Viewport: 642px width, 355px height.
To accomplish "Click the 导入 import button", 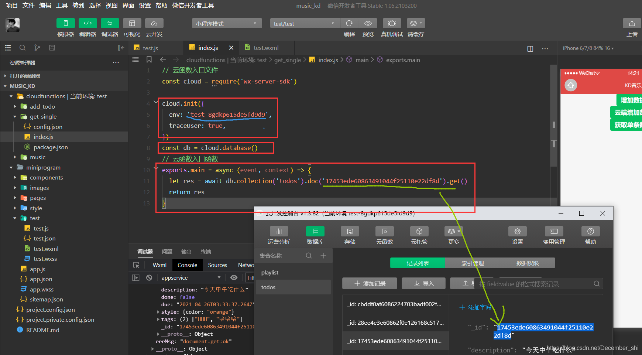I will pos(423,283).
